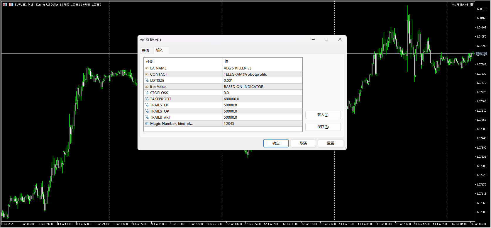
Task: Click the double-type icon beside TAKEPROFIT
Action: [x=147, y=99]
